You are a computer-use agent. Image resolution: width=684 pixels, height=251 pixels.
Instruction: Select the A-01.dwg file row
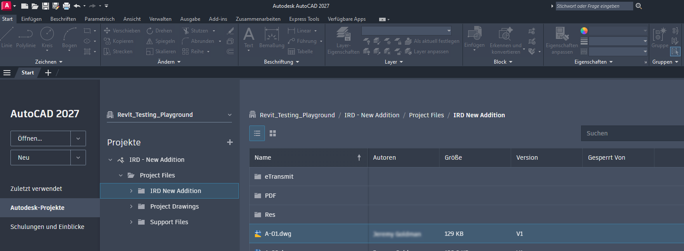click(466, 234)
